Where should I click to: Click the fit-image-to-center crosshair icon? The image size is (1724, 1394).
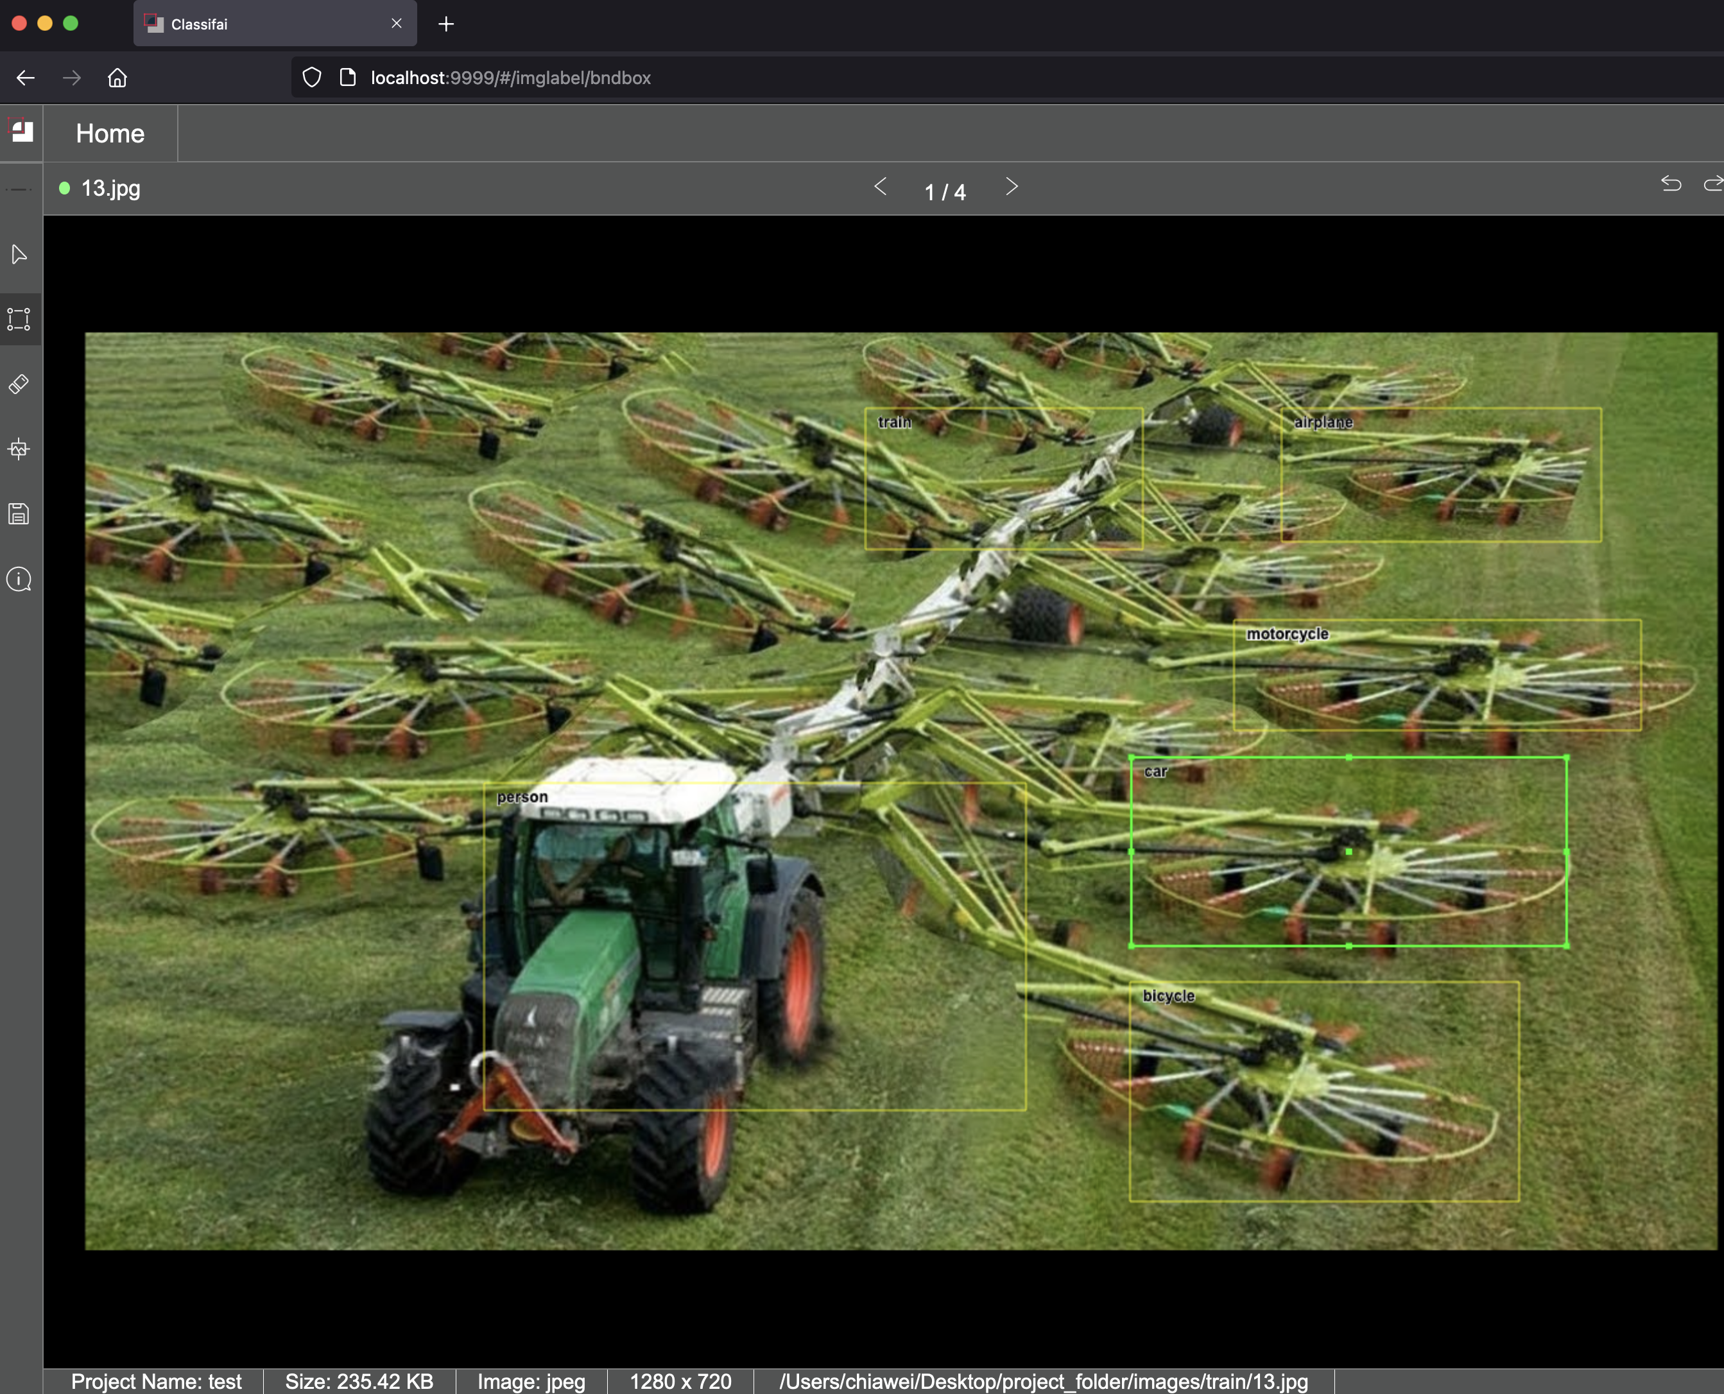(19, 449)
